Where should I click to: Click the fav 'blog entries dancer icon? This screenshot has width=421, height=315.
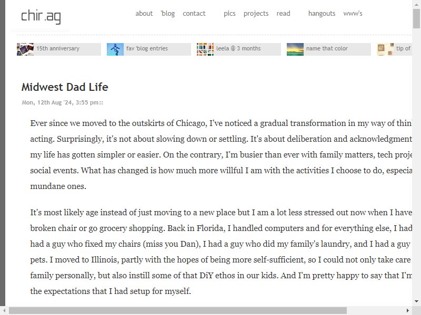[115, 49]
